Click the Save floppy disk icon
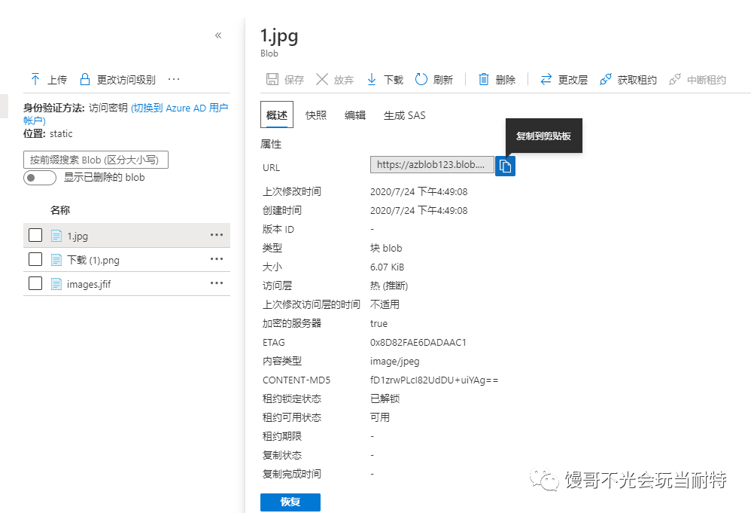Image resolution: width=751 pixels, height=513 pixels. pos(272,79)
